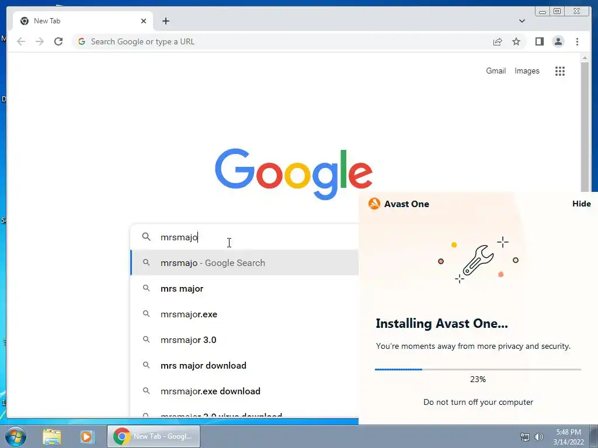Click the page vertical scrollbar
Viewport: 598px width, 448px height.
point(585,127)
